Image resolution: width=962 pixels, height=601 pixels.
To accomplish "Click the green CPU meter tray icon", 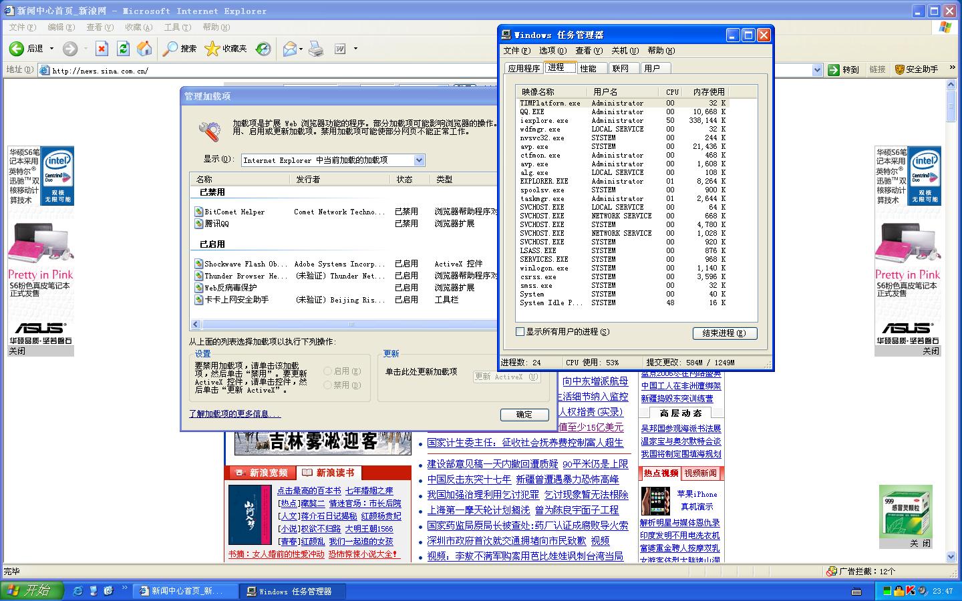I will point(887,591).
